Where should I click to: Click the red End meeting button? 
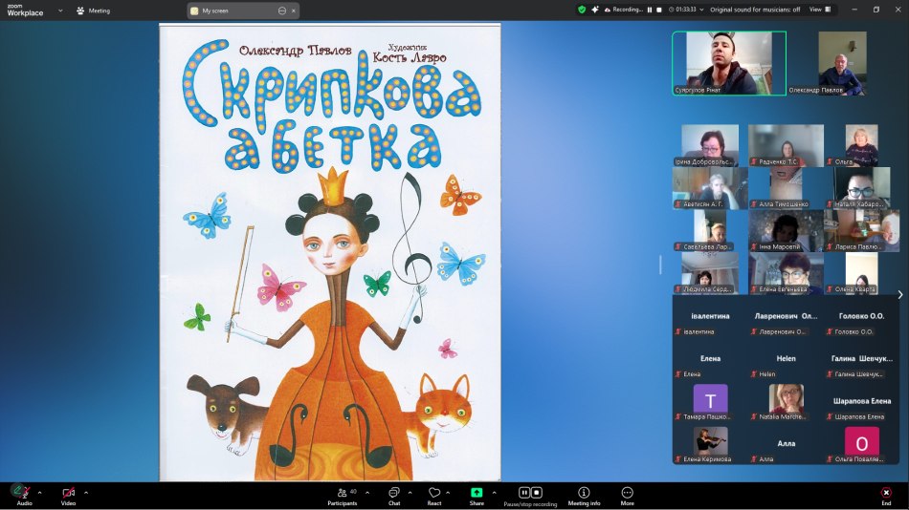point(886,493)
